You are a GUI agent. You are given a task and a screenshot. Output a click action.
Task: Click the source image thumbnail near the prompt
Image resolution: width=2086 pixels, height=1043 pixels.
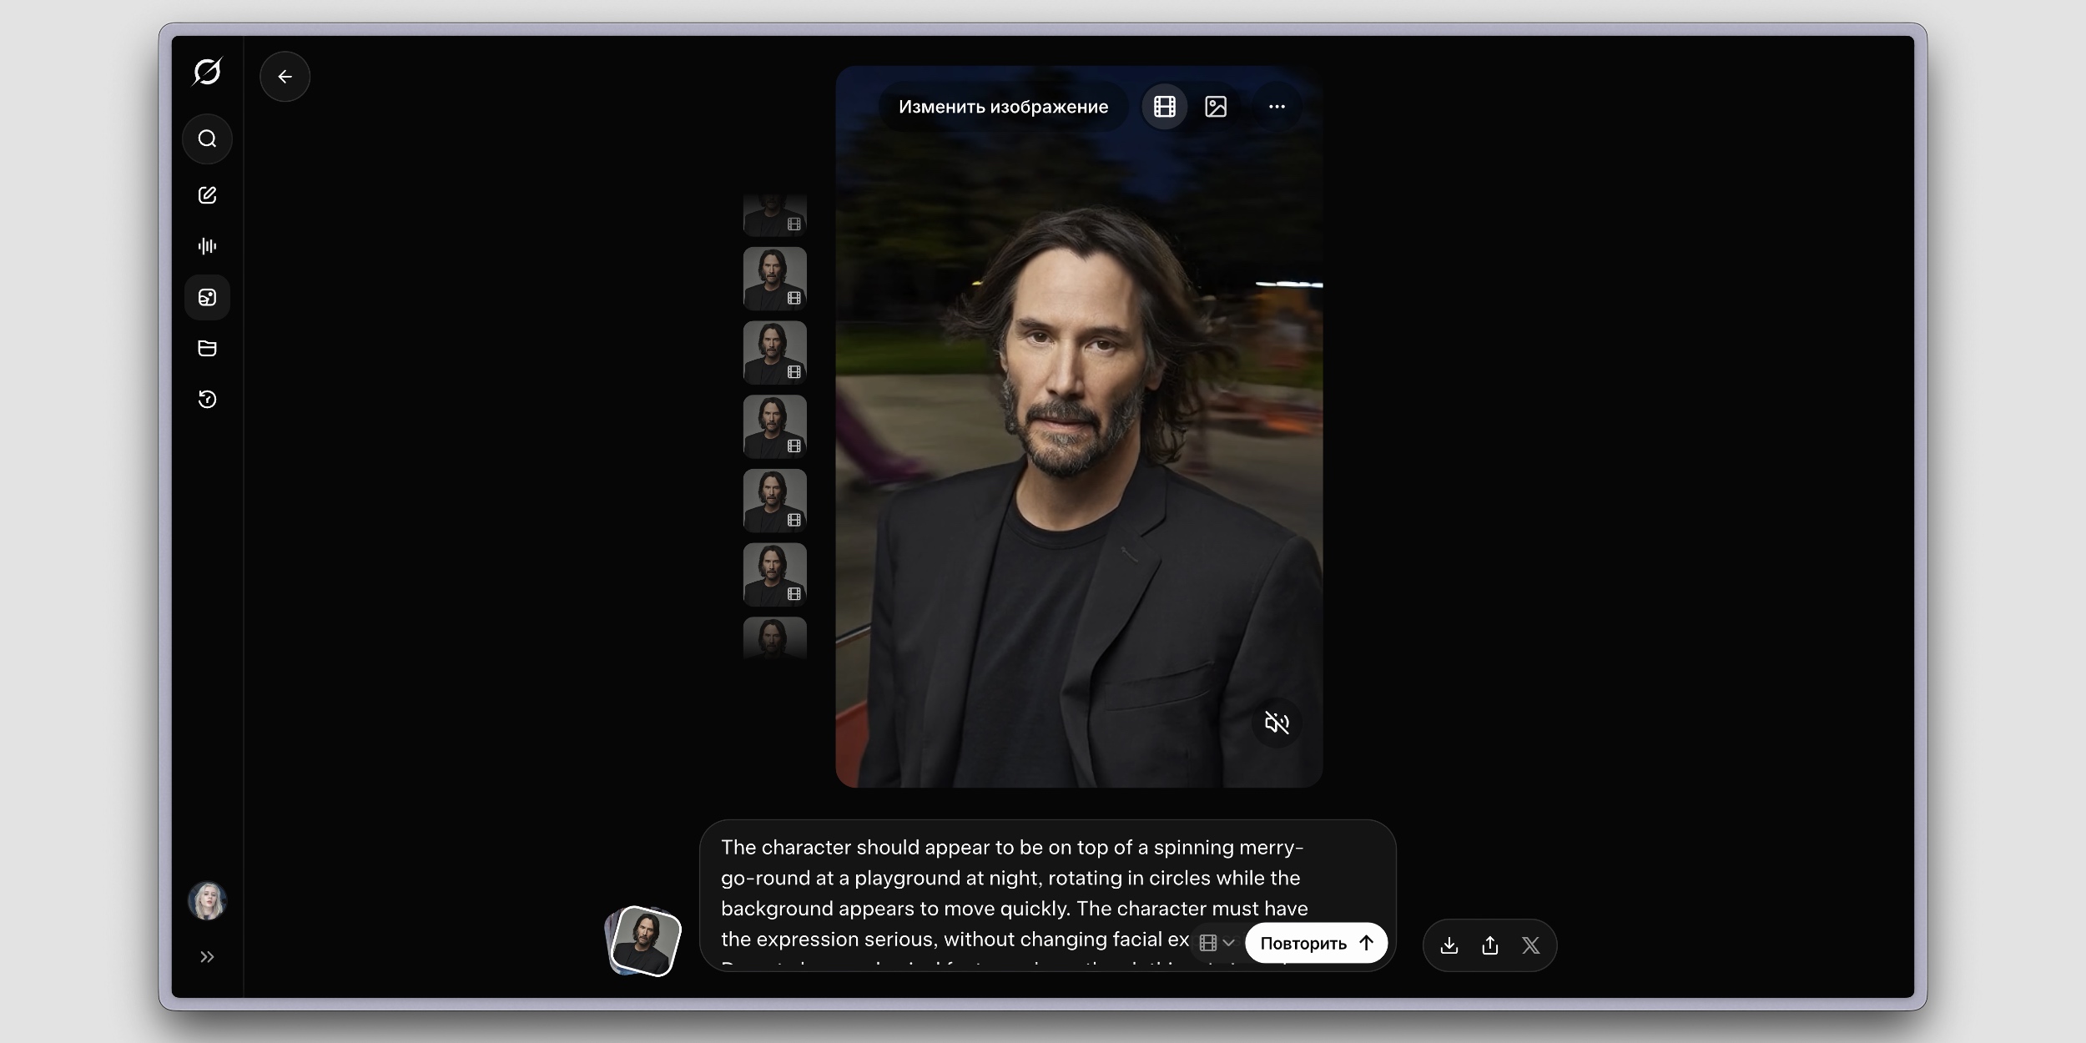click(644, 941)
